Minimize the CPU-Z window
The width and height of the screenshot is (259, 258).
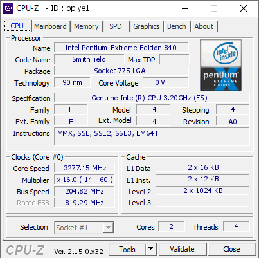185,8
